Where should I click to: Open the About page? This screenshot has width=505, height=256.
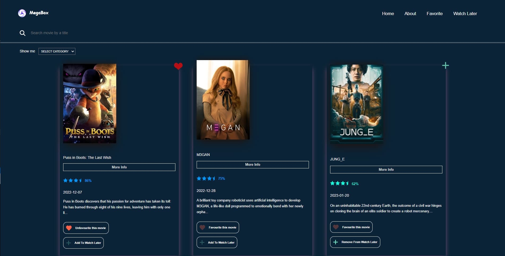point(410,14)
